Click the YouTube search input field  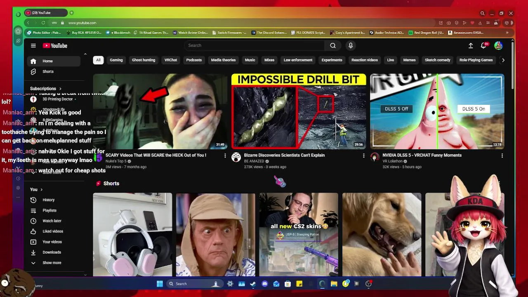coord(255,45)
